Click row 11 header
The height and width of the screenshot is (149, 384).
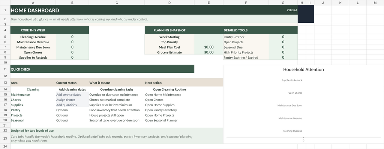point(5,69)
